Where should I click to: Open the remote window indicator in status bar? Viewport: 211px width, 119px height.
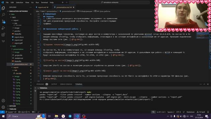coord(2,112)
